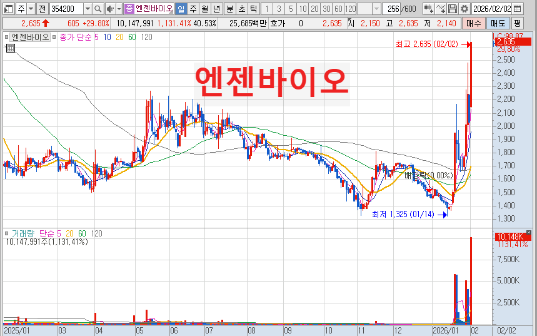Switch to 월 monthly chart period

205,9
